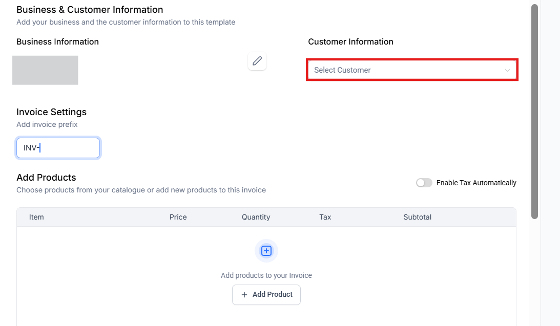Toggle the Enable Tax Automatically switch
Viewport: 560px width, 326px height.
[x=424, y=183]
